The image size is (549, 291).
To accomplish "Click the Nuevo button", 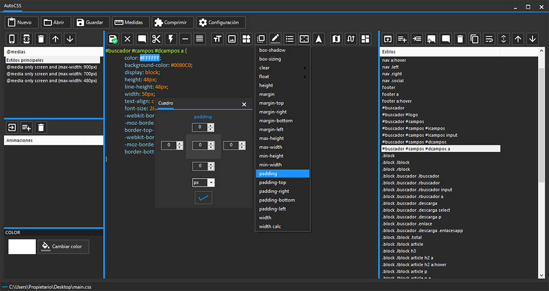I will [x=21, y=22].
